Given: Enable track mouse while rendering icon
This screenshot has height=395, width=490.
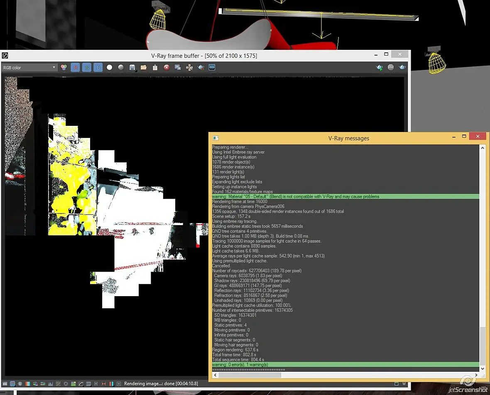Looking at the screenshot, I should coord(189,67).
